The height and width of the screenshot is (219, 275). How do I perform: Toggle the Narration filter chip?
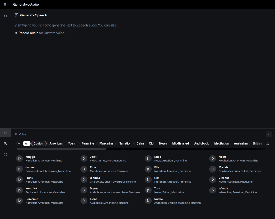(x=125, y=143)
